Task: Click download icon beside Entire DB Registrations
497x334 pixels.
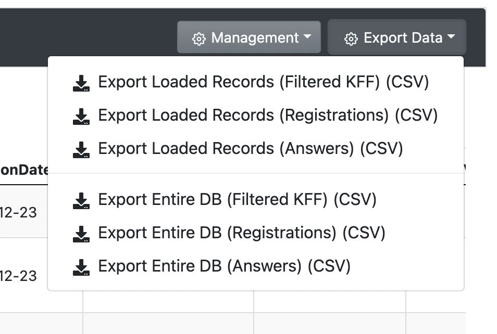Action: pyautogui.click(x=81, y=234)
